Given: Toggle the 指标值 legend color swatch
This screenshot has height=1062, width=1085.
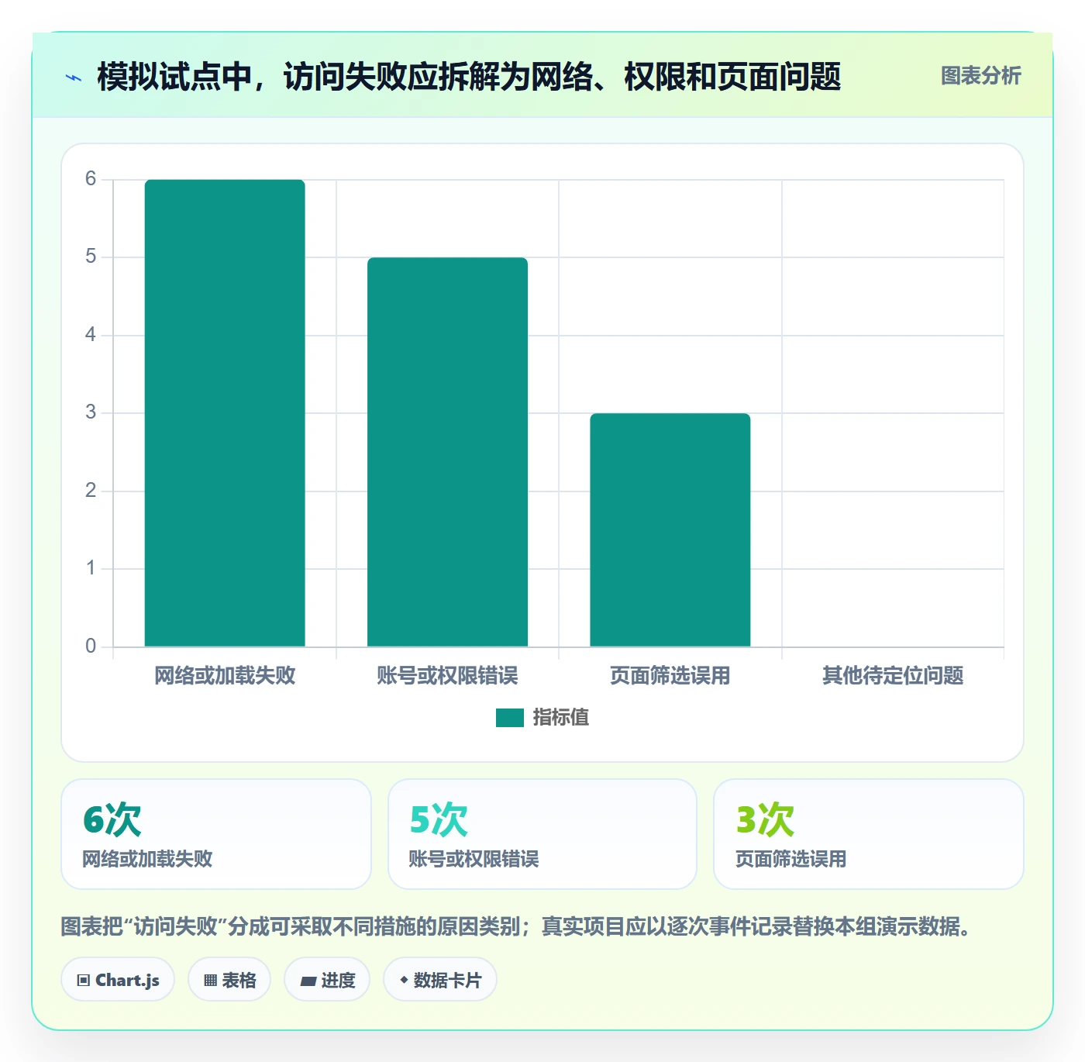Looking at the screenshot, I should coord(509,718).
